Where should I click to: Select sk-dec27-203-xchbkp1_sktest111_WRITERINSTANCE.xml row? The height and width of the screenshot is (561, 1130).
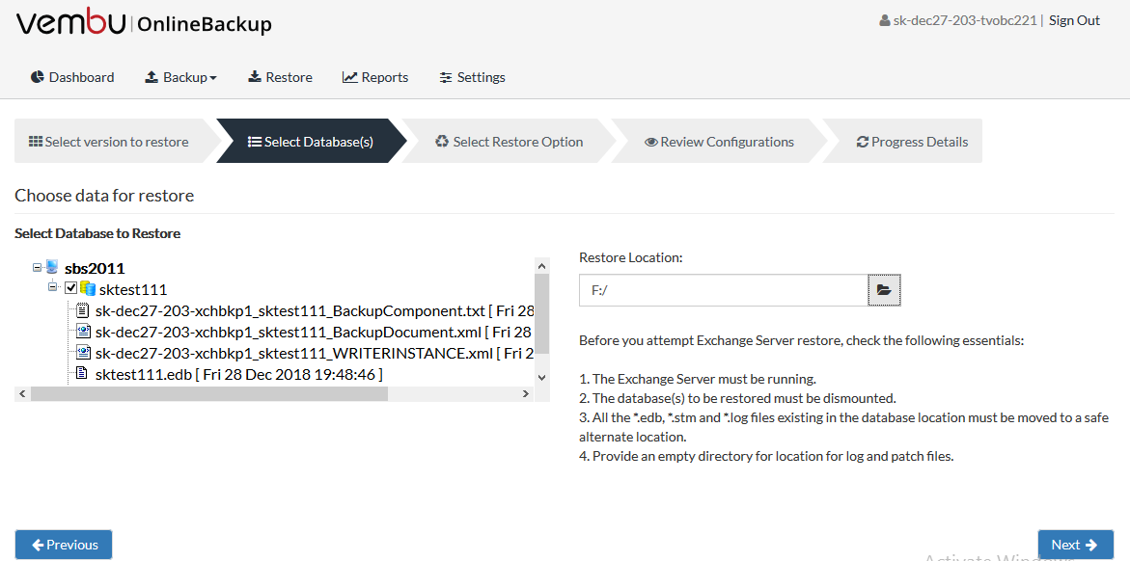point(313,354)
